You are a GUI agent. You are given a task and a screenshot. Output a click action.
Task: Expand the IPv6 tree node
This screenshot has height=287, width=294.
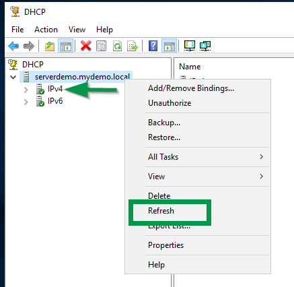click(26, 102)
